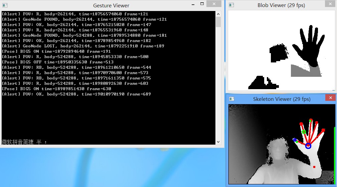Click the BIG5 ON frame=191 log line
Viewport: 337px width, 187px height.
[x=56, y=51]
